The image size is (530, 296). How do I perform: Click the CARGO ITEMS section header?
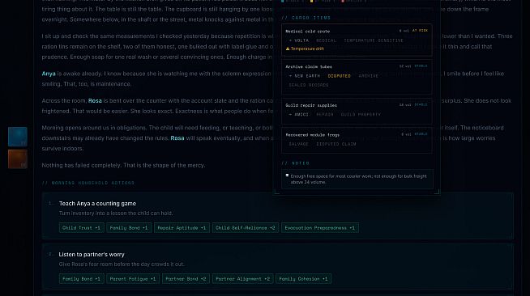306,18
